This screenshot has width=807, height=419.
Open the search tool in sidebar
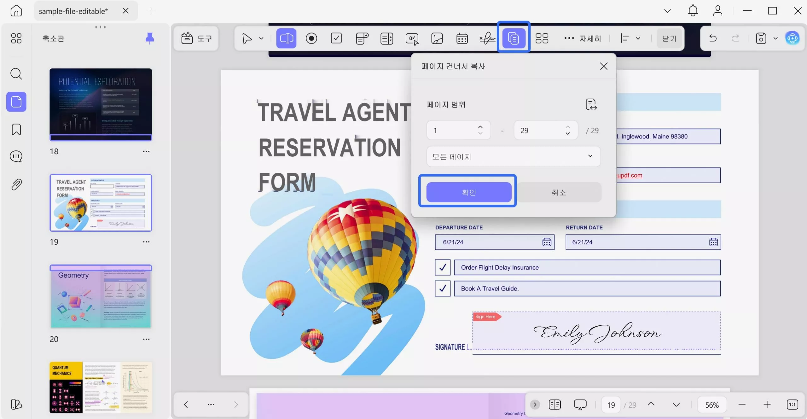click(x=16, y=74)
